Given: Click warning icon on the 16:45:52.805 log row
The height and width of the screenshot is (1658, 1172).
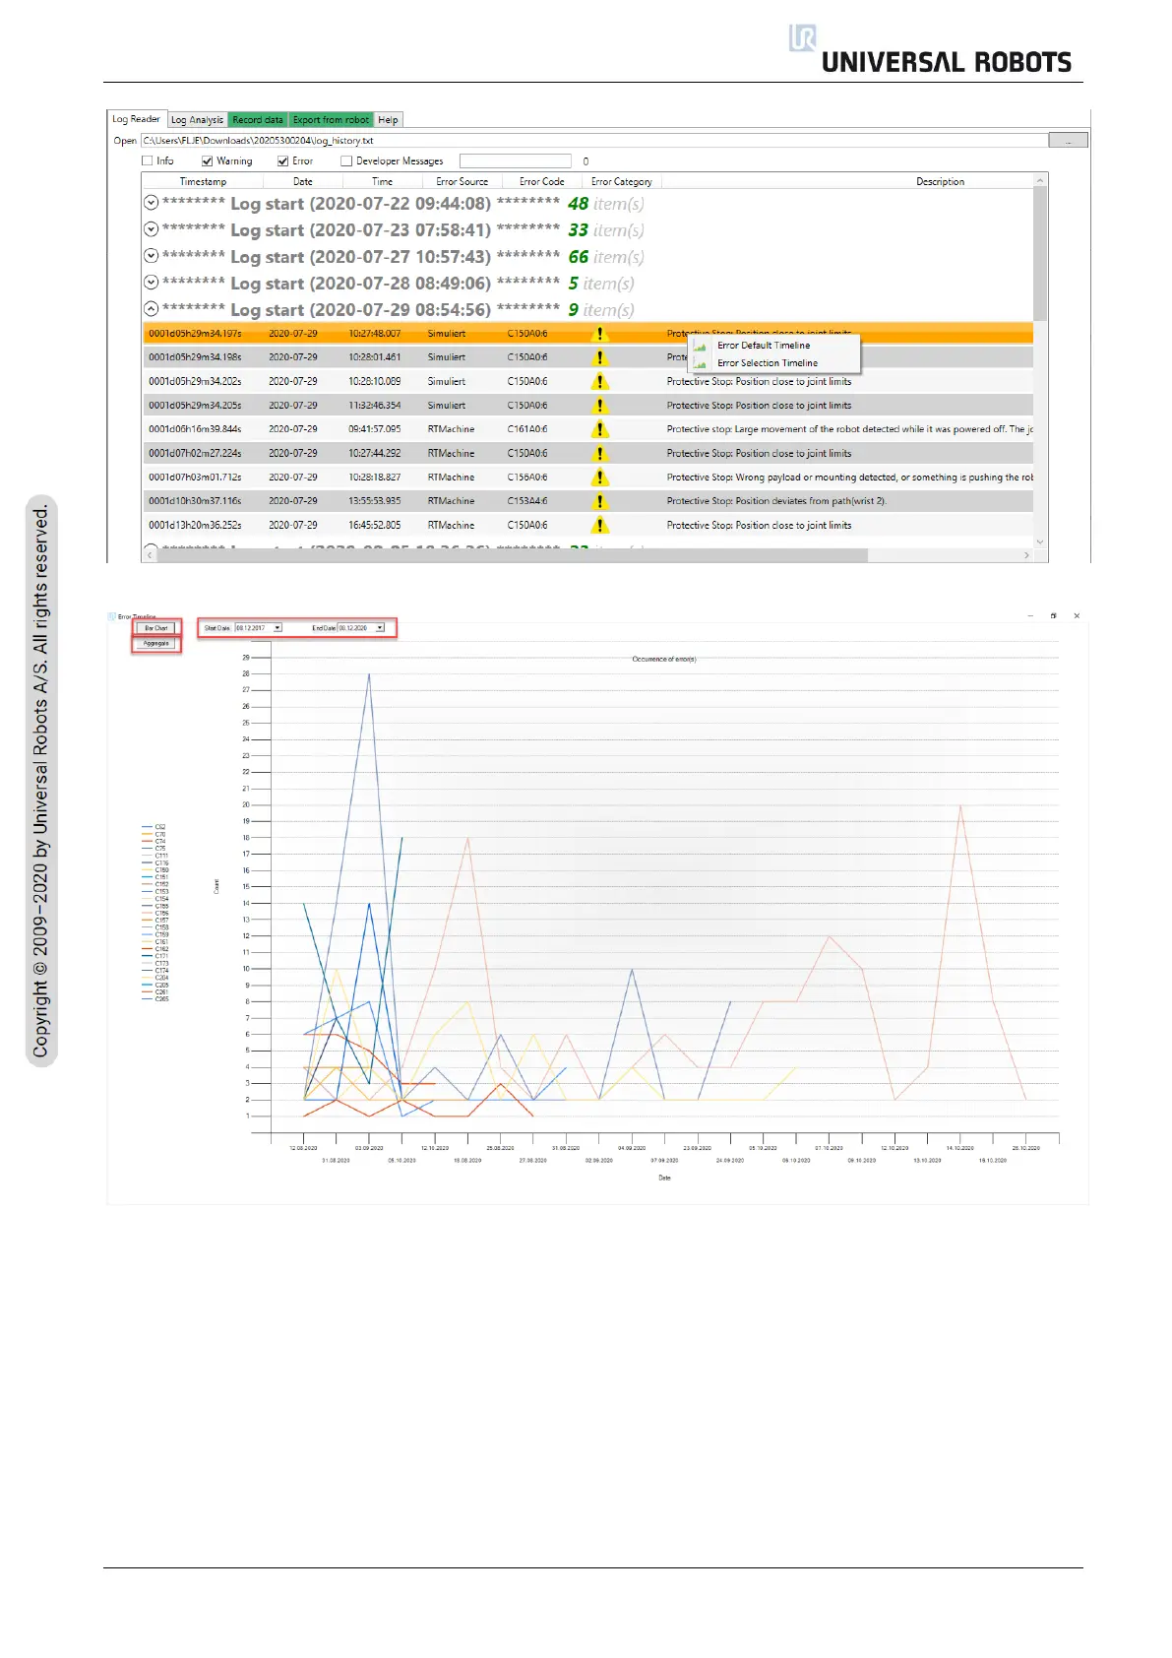Looking at the screenshot, I should pos(599,526).
